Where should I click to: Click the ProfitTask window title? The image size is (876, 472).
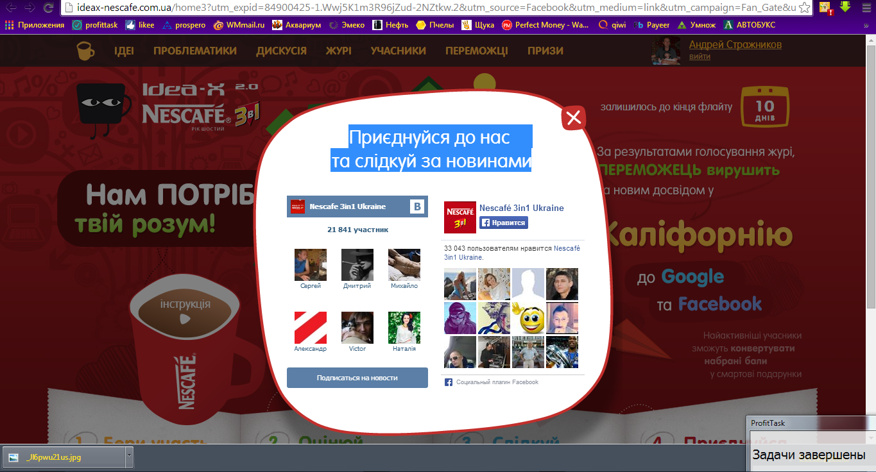768,423
